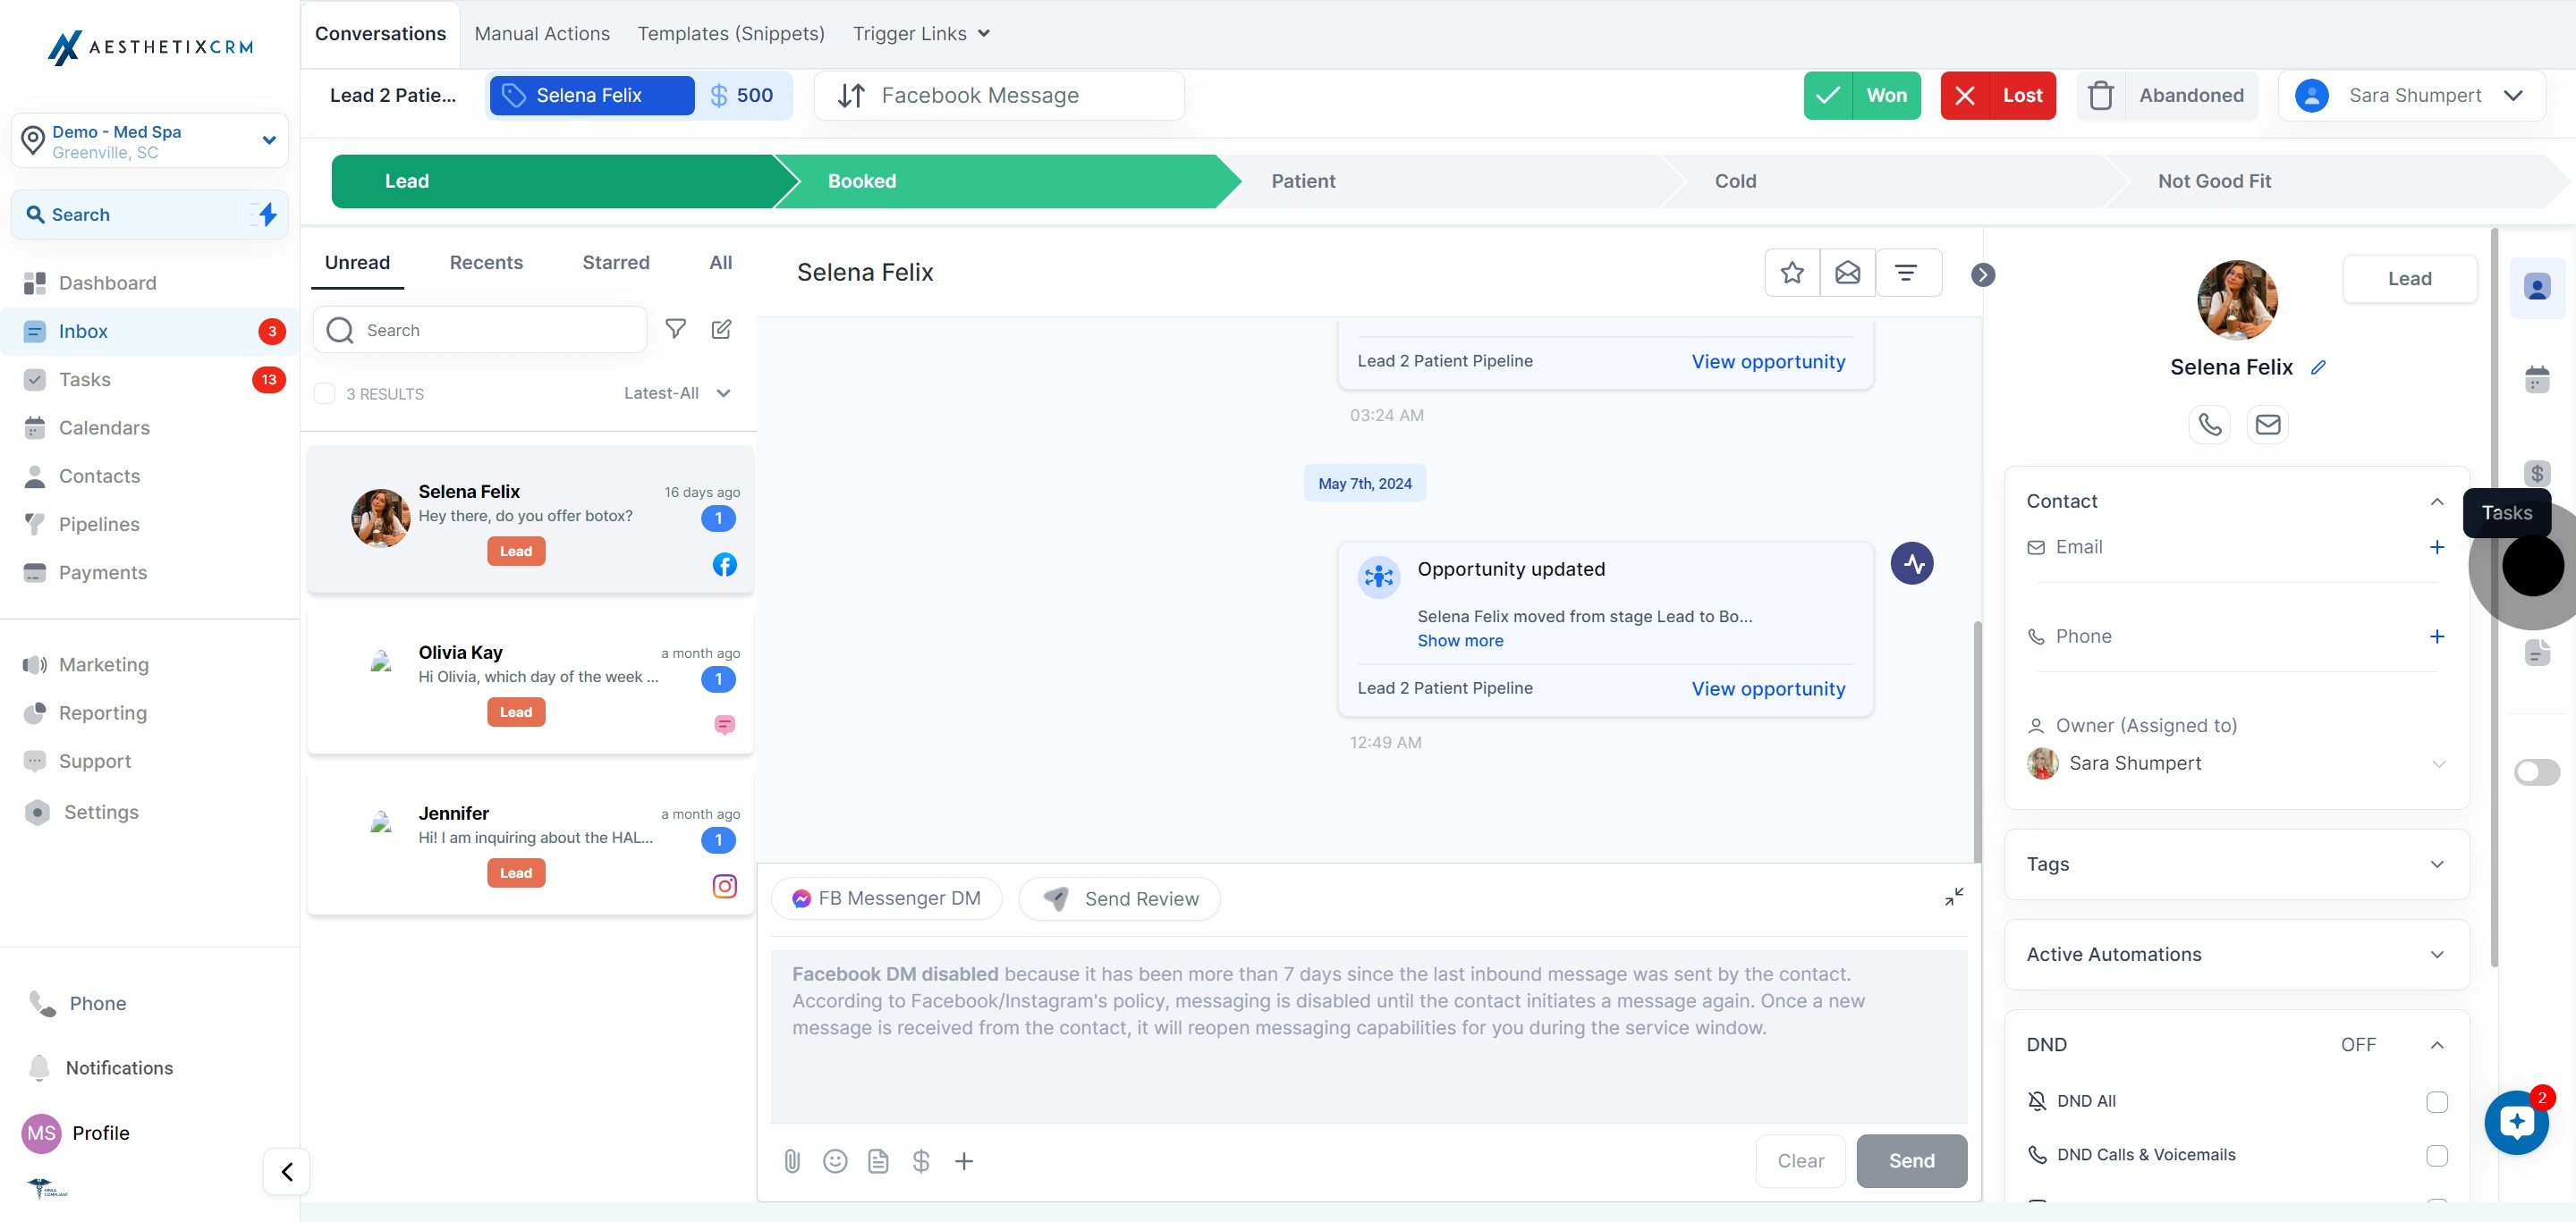
Task: Star the Selena Felix conversation
Action: point(1792,272)
